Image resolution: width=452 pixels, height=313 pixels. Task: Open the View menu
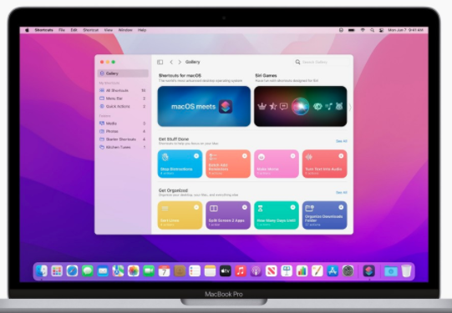tap(109, 30)
